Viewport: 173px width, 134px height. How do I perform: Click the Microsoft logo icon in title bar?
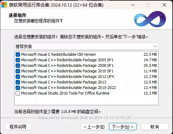(x=4, y=5)
